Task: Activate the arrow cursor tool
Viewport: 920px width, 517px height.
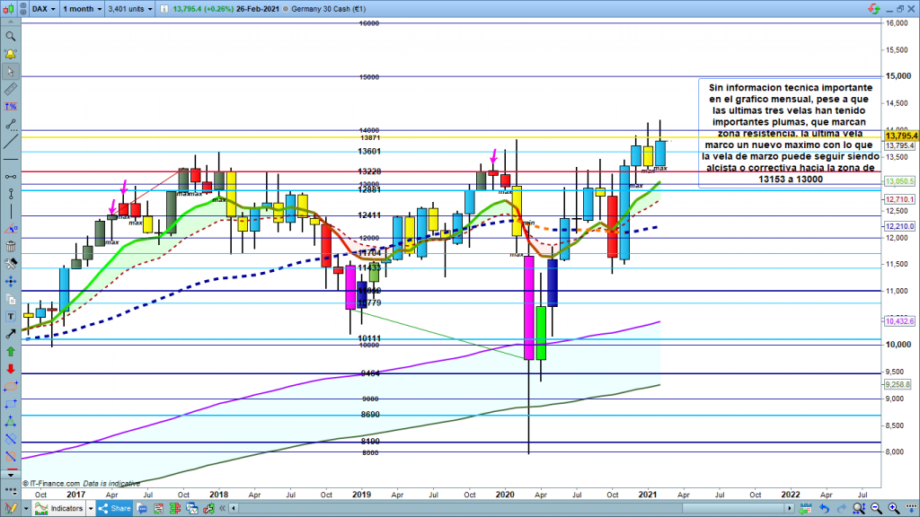Action: pos(11,71)
